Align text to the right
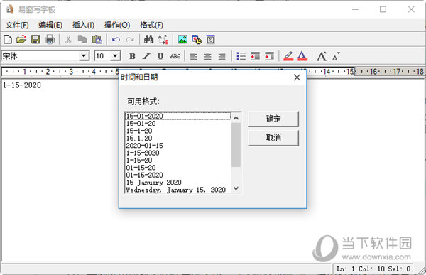This screenshot has width=426, height=275. click(x=222, y=56)
